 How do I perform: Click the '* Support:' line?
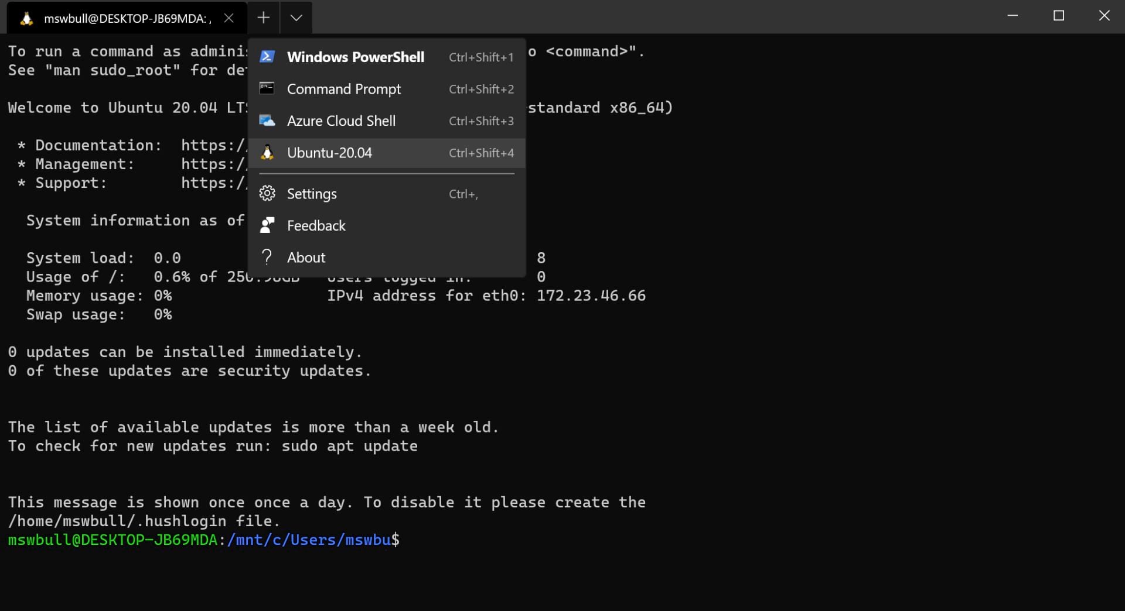click(132, 183)
